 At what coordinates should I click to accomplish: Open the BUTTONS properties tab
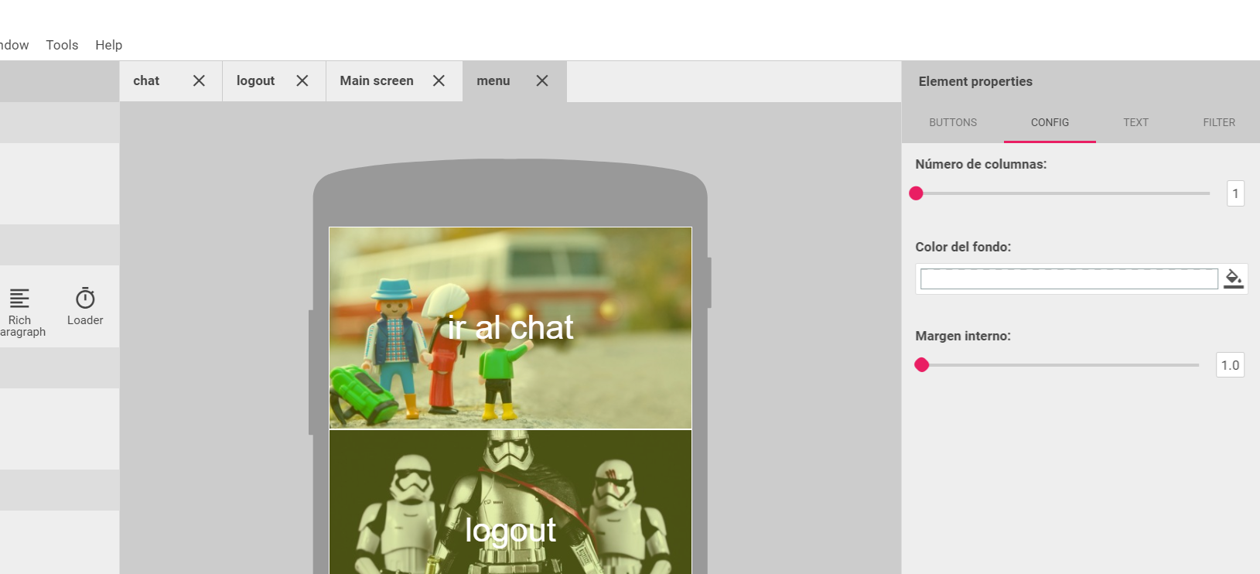(953, 122)
